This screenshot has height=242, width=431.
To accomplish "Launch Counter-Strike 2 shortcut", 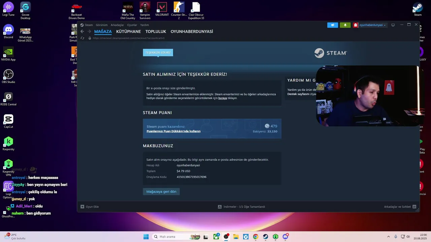I will [179, 11].
